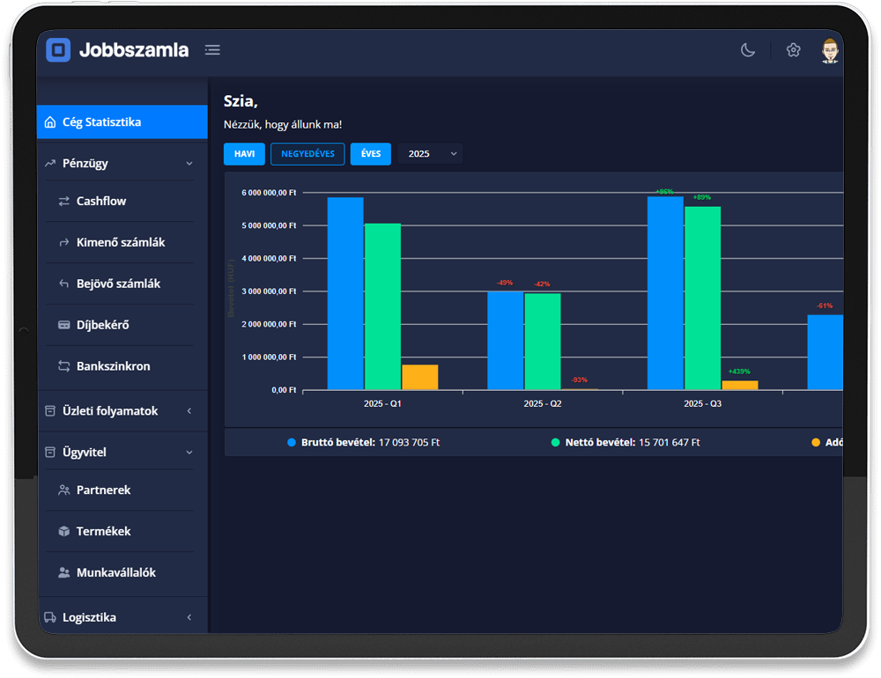The width and height of the screenshot is (881, 678).
Task: Click the Logisztika truck icon
Action: 50,617
